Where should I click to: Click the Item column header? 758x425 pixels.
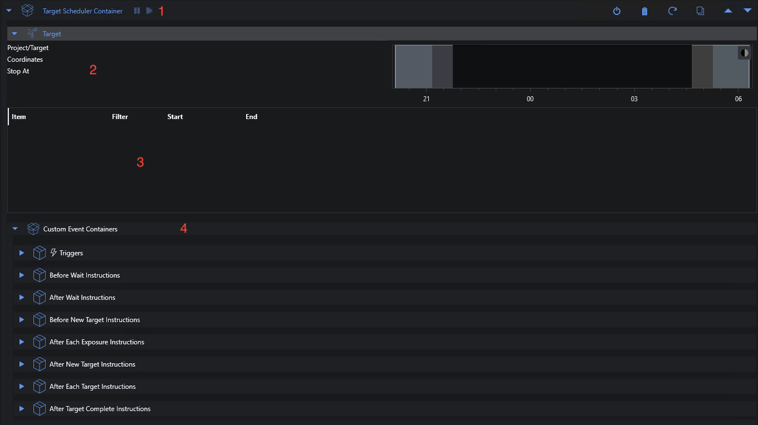pos(19,117)
